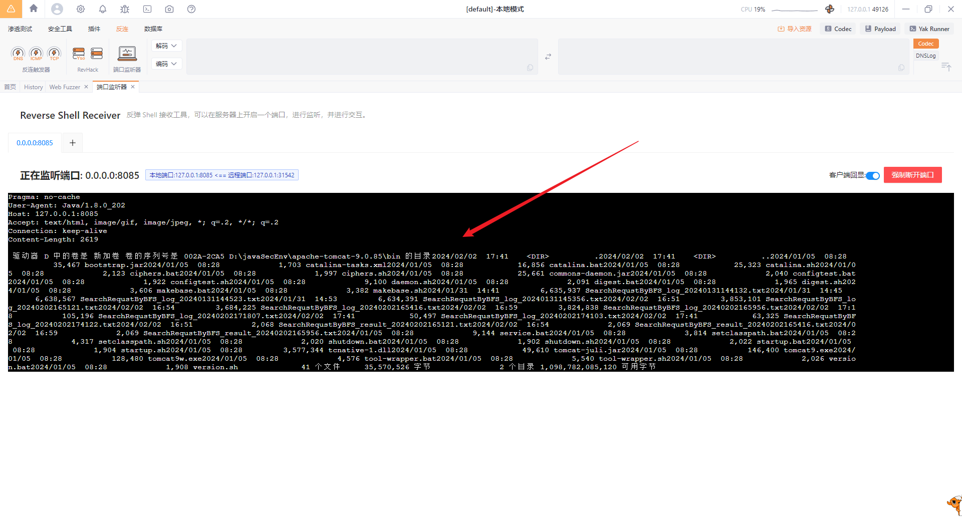This screenshot has height=521, width=962.
Task: Open the help question mark icon
Action: click(191, 9)
